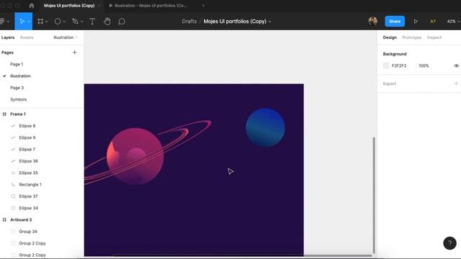The image size is (461, 259).
Task: Select the pink ringed planet on canvas
Action: (135, 156)
